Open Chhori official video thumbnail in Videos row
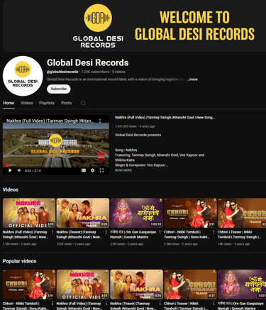266x310 pixels. 190,213
